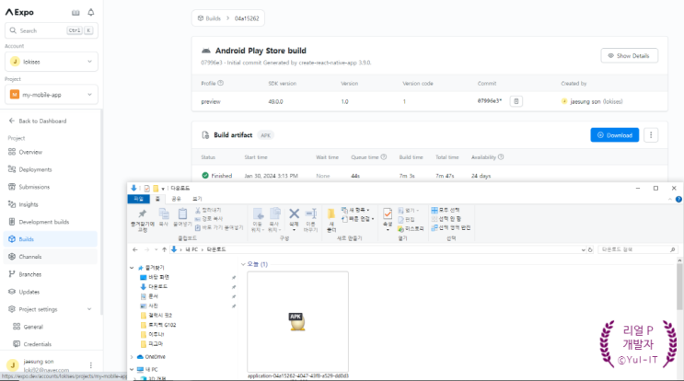Open Copy to dropdown in ribbon
Screen dimensions: 684x381
coord(274,220)
